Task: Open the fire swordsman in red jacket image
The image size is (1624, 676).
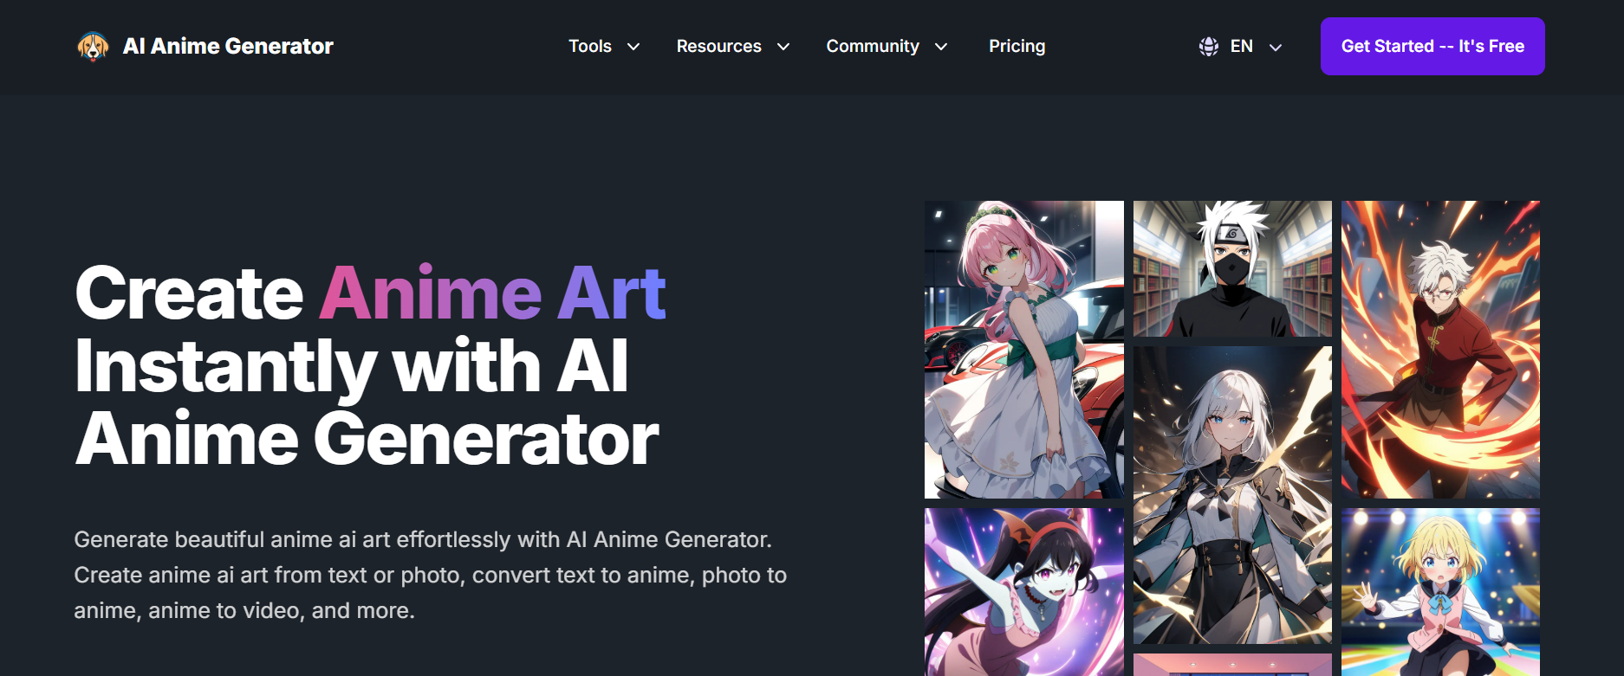Action: coord(1440,350)
